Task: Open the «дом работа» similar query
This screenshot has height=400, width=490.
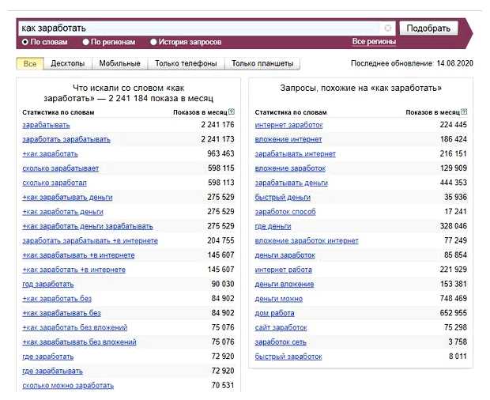Action: click(276, 314)
